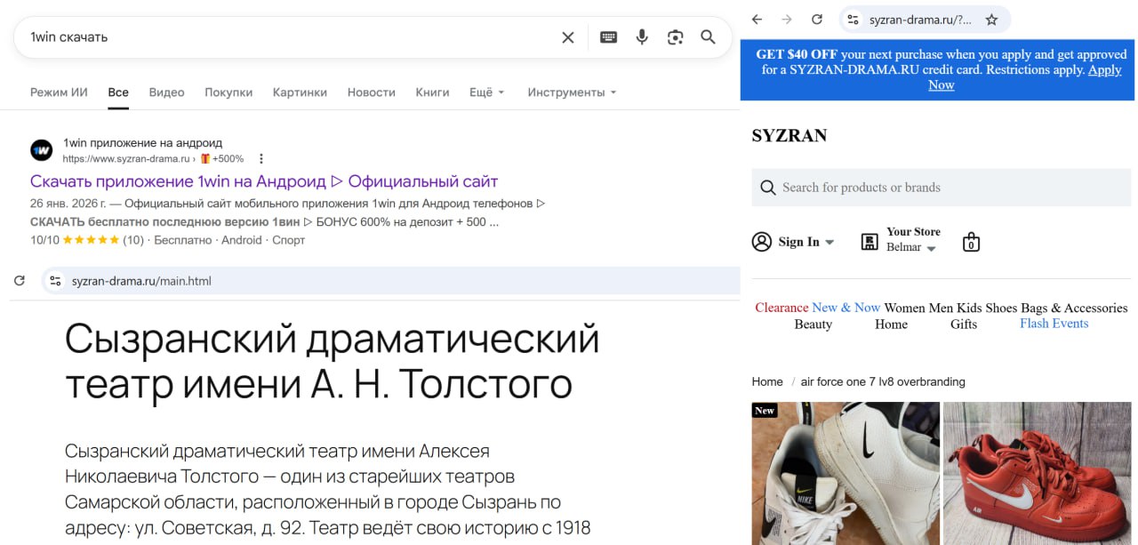Open the Инструменты dropdown
Screen dimensions: 1138x545
click(x=572, y=92)
